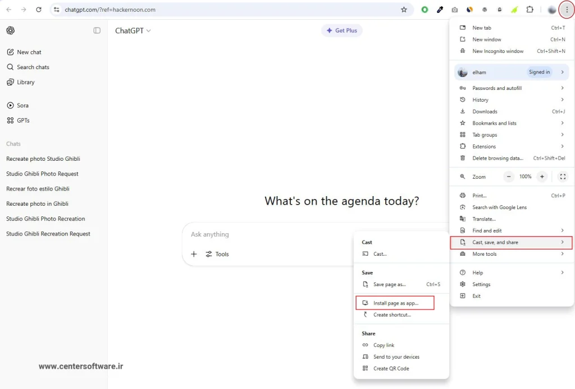
Task: Choose Create QR Code
Action: pos(401,369)
